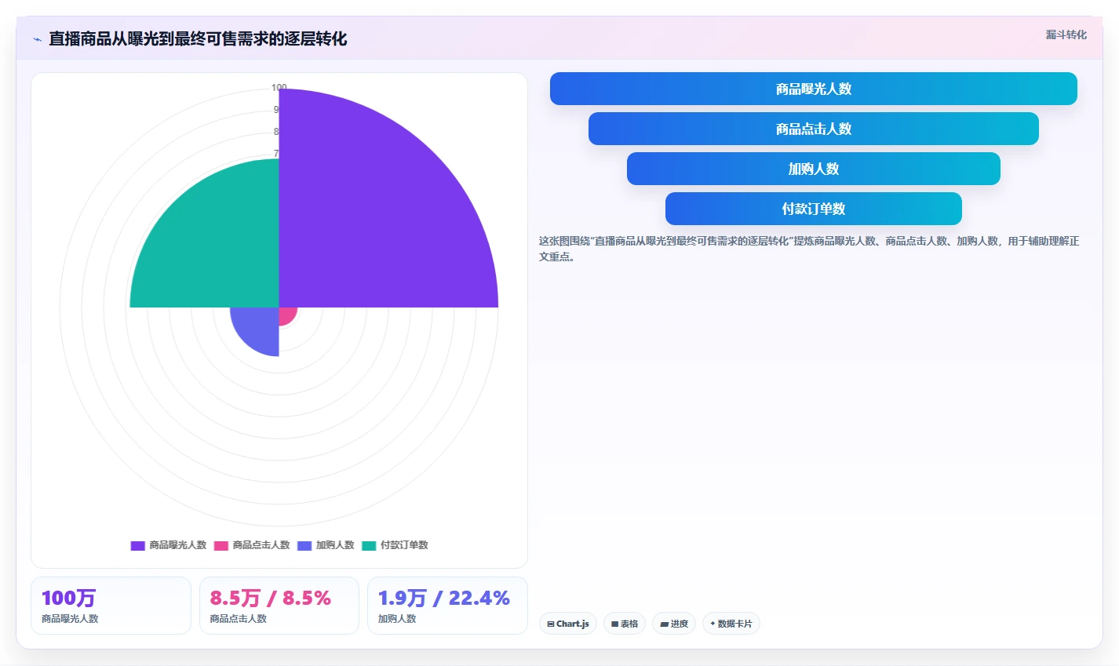Click the 加购人数 funnel bar
Screen dimensions: 1119x666
tap(813, 169)
